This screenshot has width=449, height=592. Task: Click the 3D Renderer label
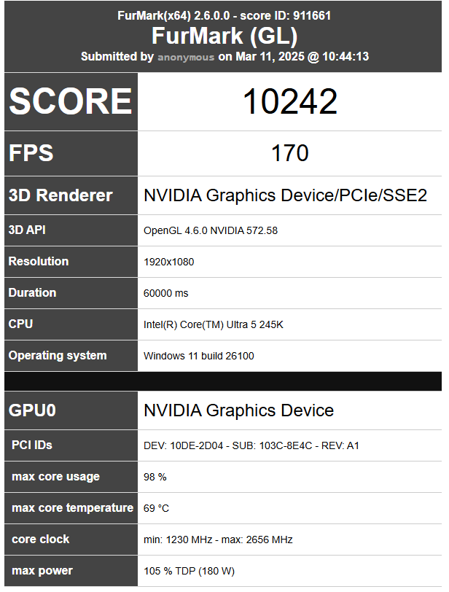60,195
